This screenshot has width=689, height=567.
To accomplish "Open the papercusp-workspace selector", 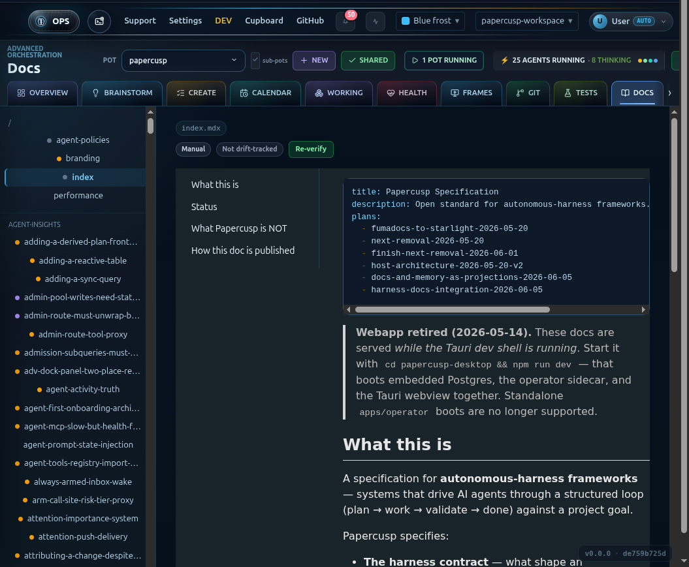I will (527, 21).
